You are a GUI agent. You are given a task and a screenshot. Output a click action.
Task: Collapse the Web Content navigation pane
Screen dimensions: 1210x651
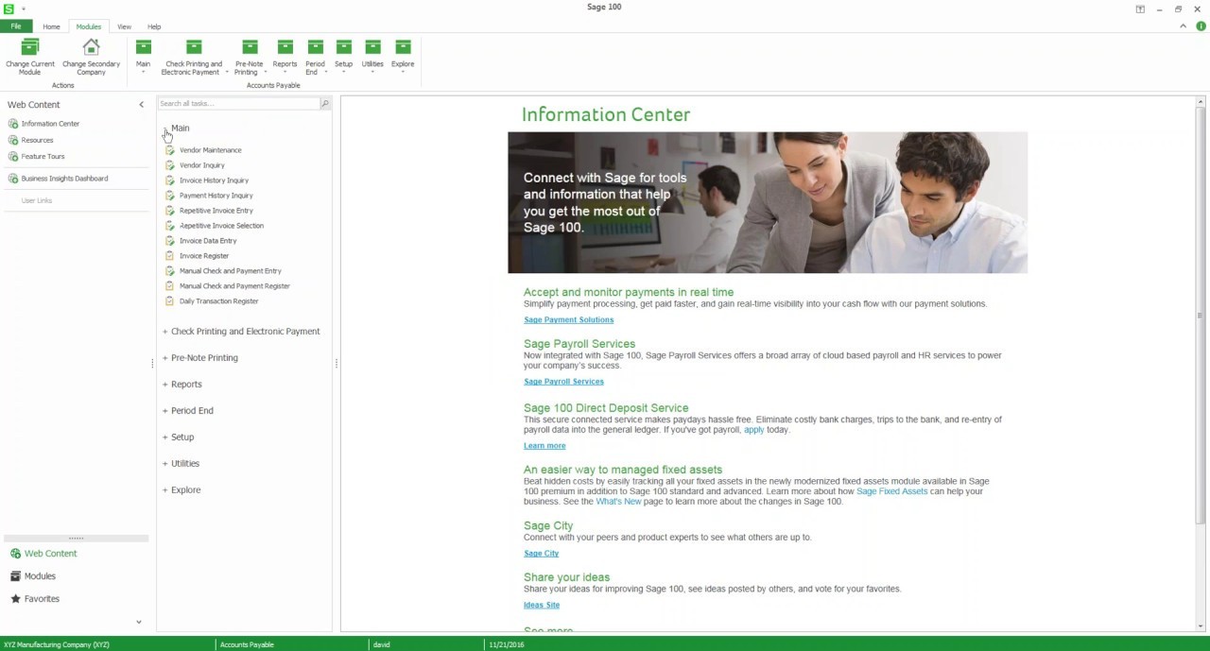(x=141, y=105)
